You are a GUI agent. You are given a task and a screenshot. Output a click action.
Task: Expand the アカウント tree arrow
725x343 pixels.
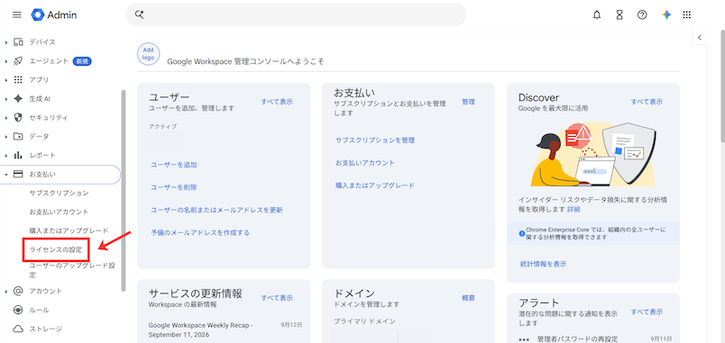[6, 292]
